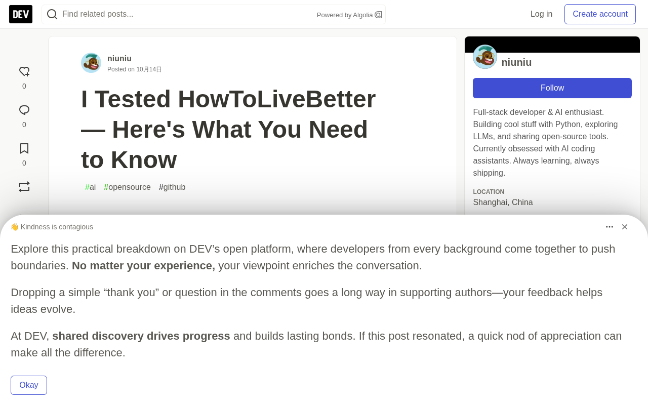Click the bookmark count 0
Image resolution: width=648 pixels, height=405 pixels.
click(x=24, y=163)
